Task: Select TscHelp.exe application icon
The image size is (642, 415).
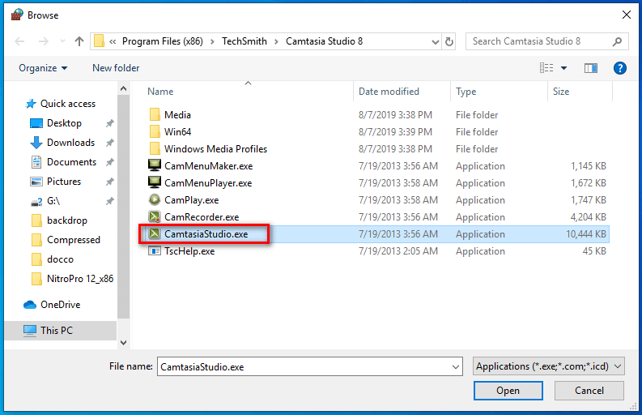Action: pyautogui.click(x=155, y=251)
